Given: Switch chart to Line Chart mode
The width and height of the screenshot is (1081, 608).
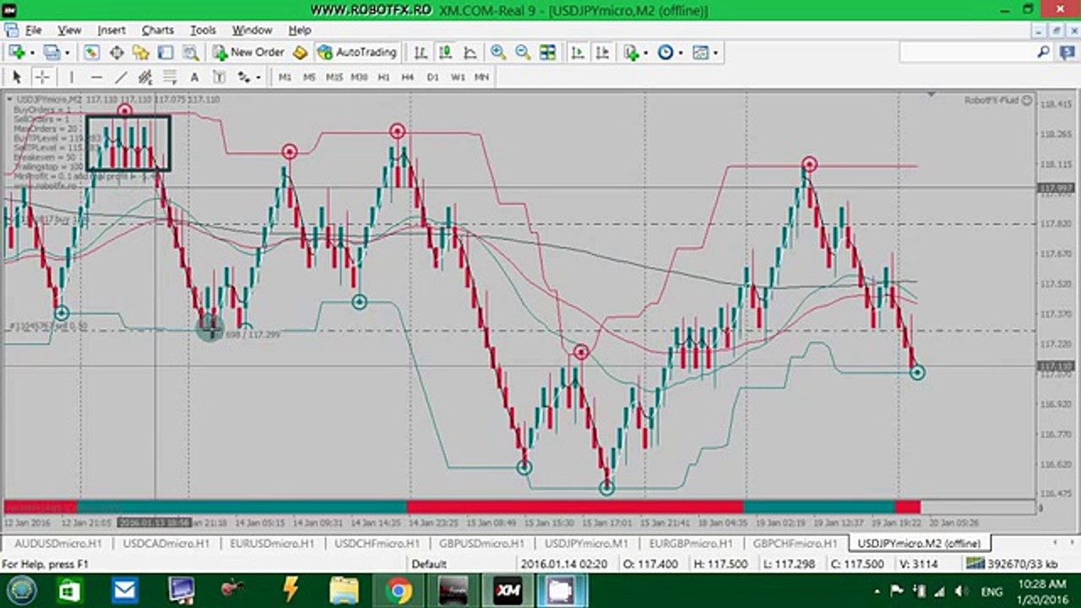Looking at the screenshot, I should click(470, 52).
